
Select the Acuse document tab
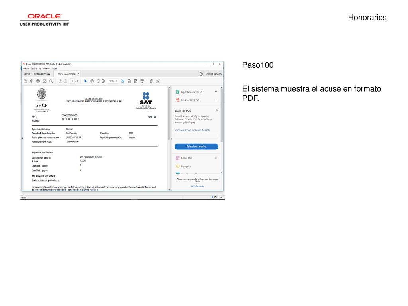click(x=67, y=74)
